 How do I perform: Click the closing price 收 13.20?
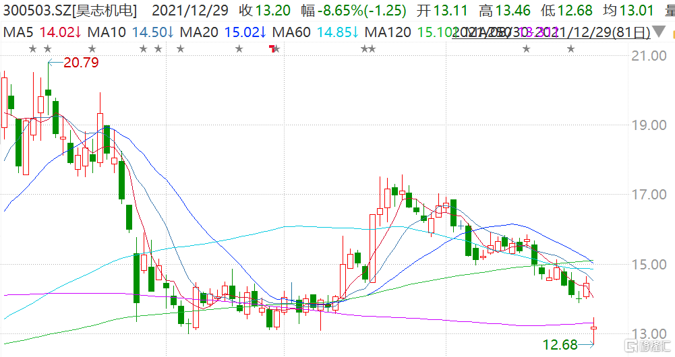point(265,10)
